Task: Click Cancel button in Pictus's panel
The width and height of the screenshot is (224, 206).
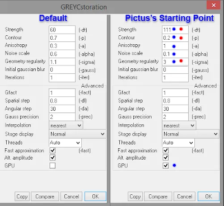Action: pyautogui.click(x=184, y=196)
